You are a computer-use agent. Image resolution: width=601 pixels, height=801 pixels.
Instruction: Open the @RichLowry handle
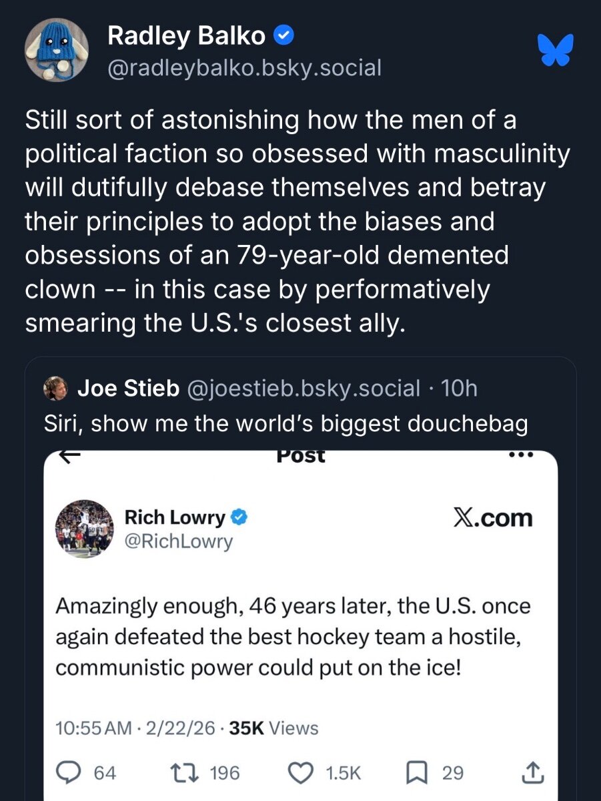pos(179,541)
